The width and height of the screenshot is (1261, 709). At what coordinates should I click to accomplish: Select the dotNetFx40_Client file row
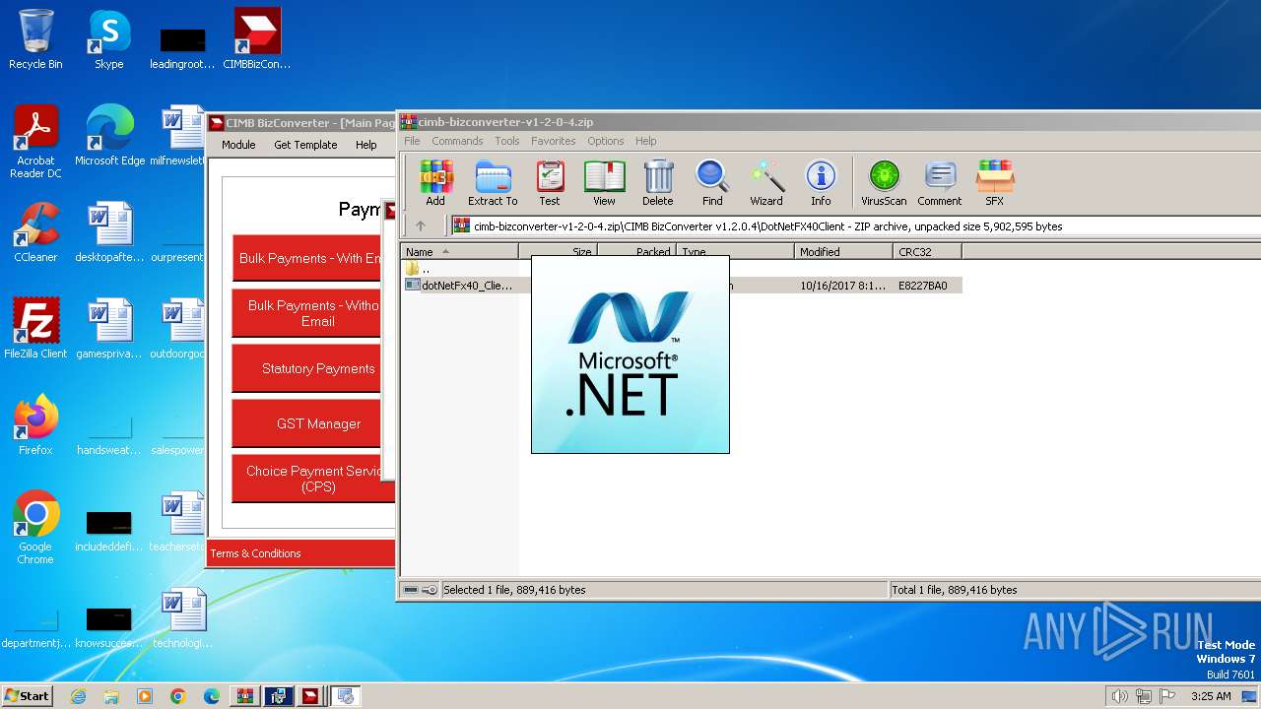pyautogui.click(x=681, y=286)
